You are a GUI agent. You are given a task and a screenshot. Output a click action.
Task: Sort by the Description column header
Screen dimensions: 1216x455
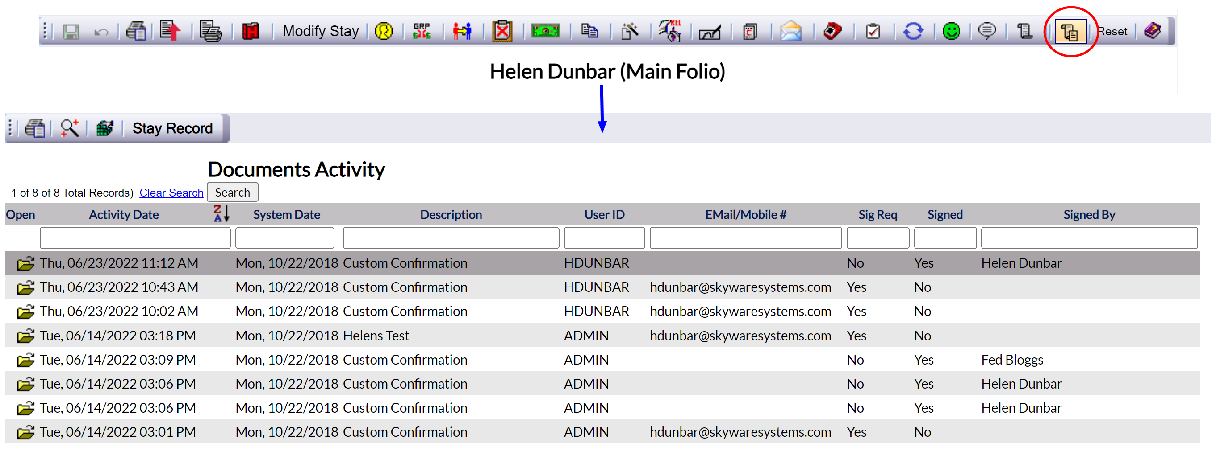click(451, 215)
